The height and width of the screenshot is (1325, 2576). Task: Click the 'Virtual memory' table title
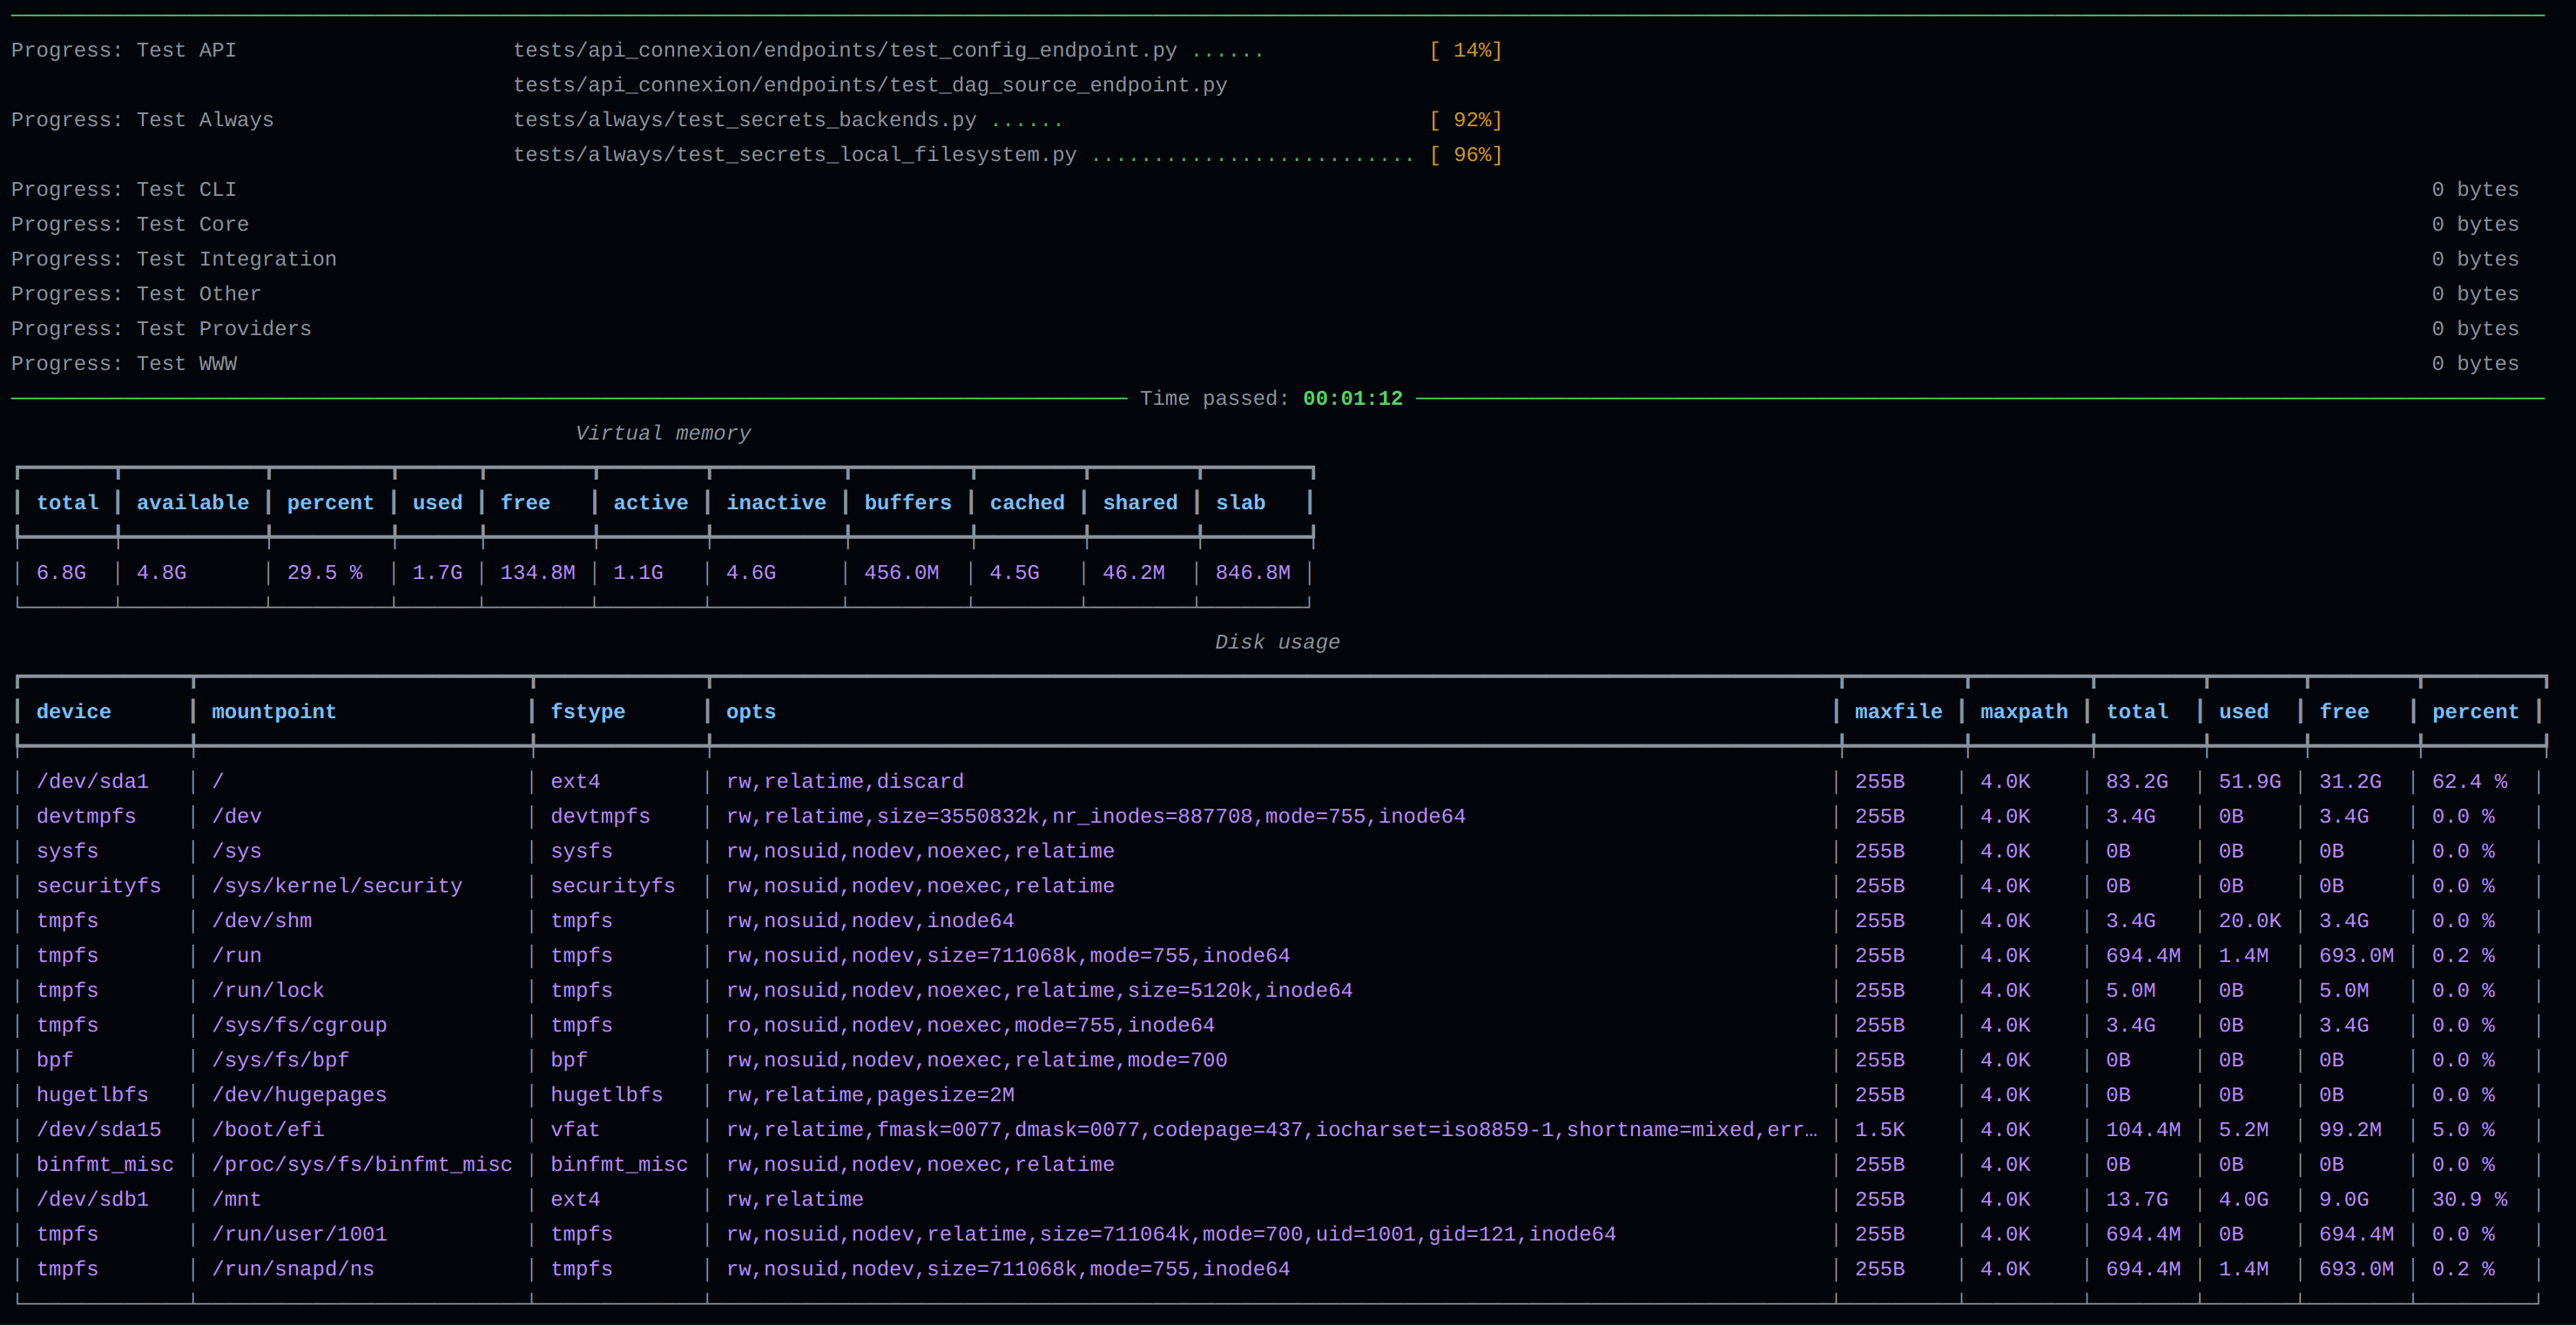pyautogui.click(x=662, y=434)
